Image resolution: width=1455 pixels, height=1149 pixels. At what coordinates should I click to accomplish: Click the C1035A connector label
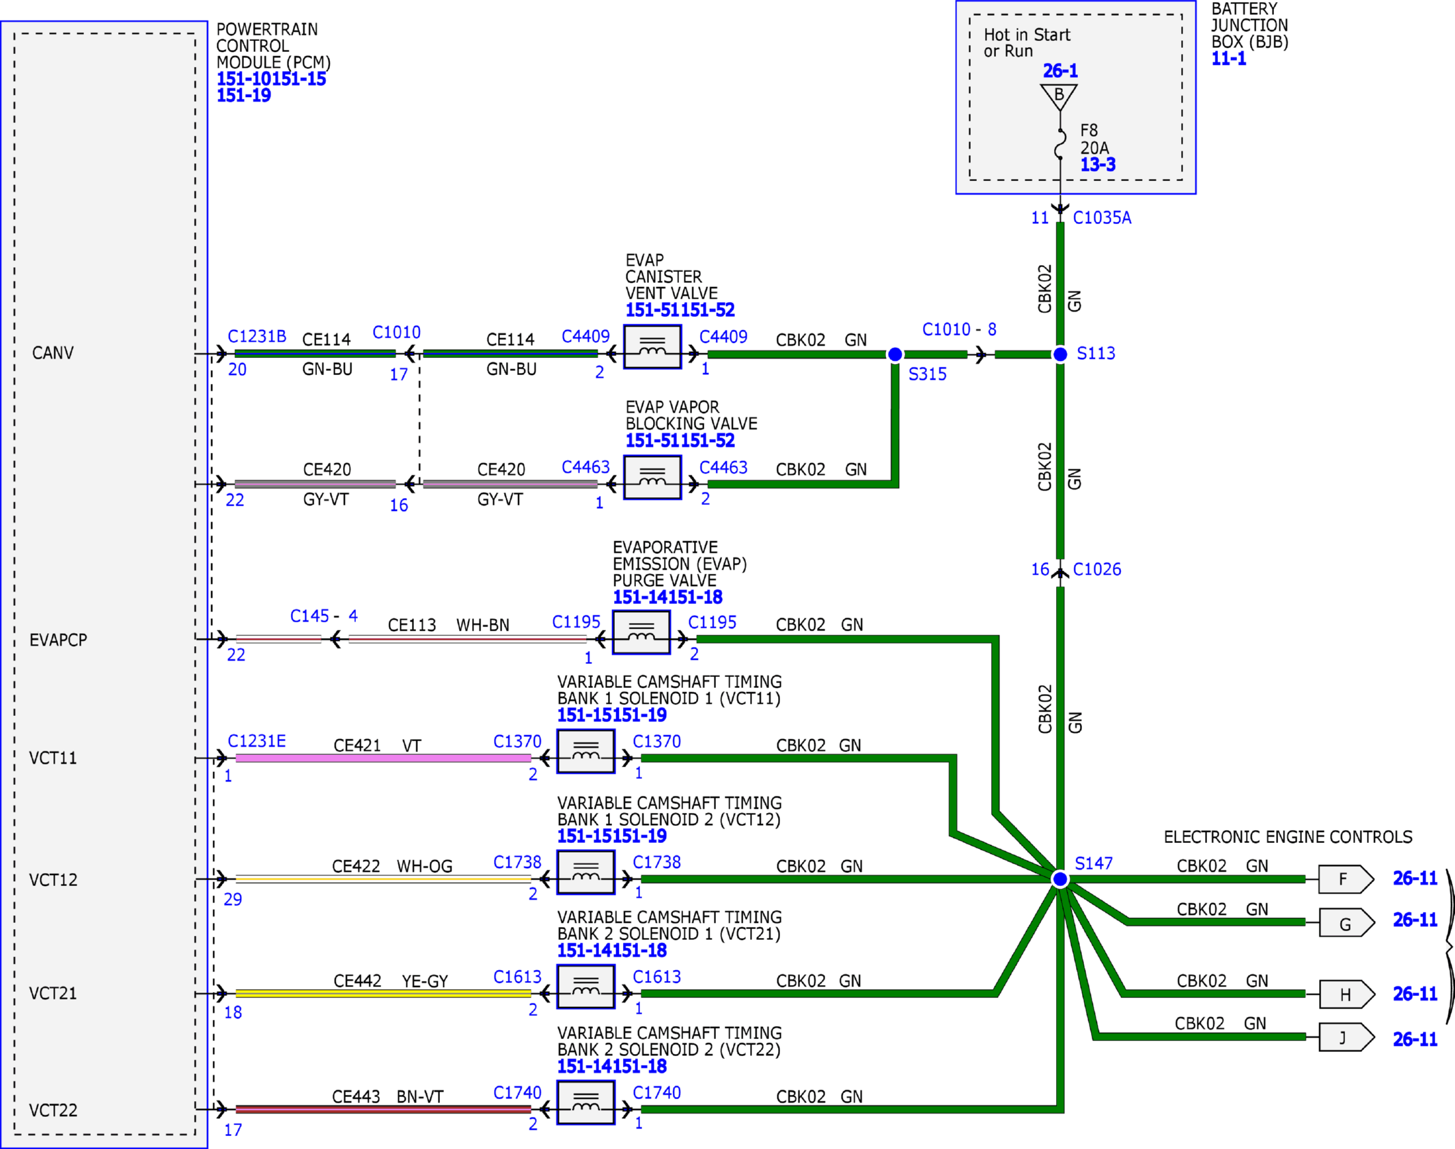pos(1102,218)
